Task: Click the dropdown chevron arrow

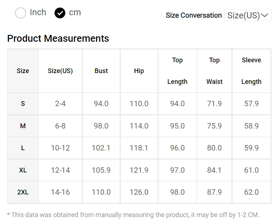Action: (x=265, y=15)
